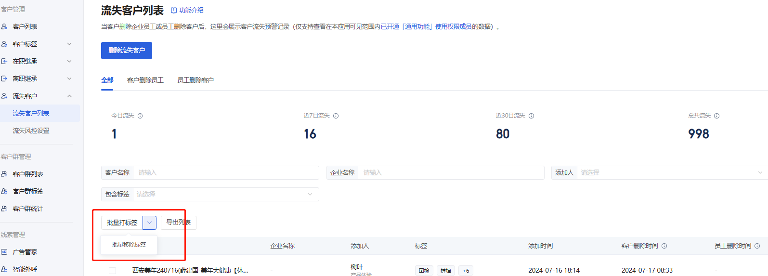Open the 功能介绍 link
The width and height of the screenshot is (768, 276).
[187, 10]
